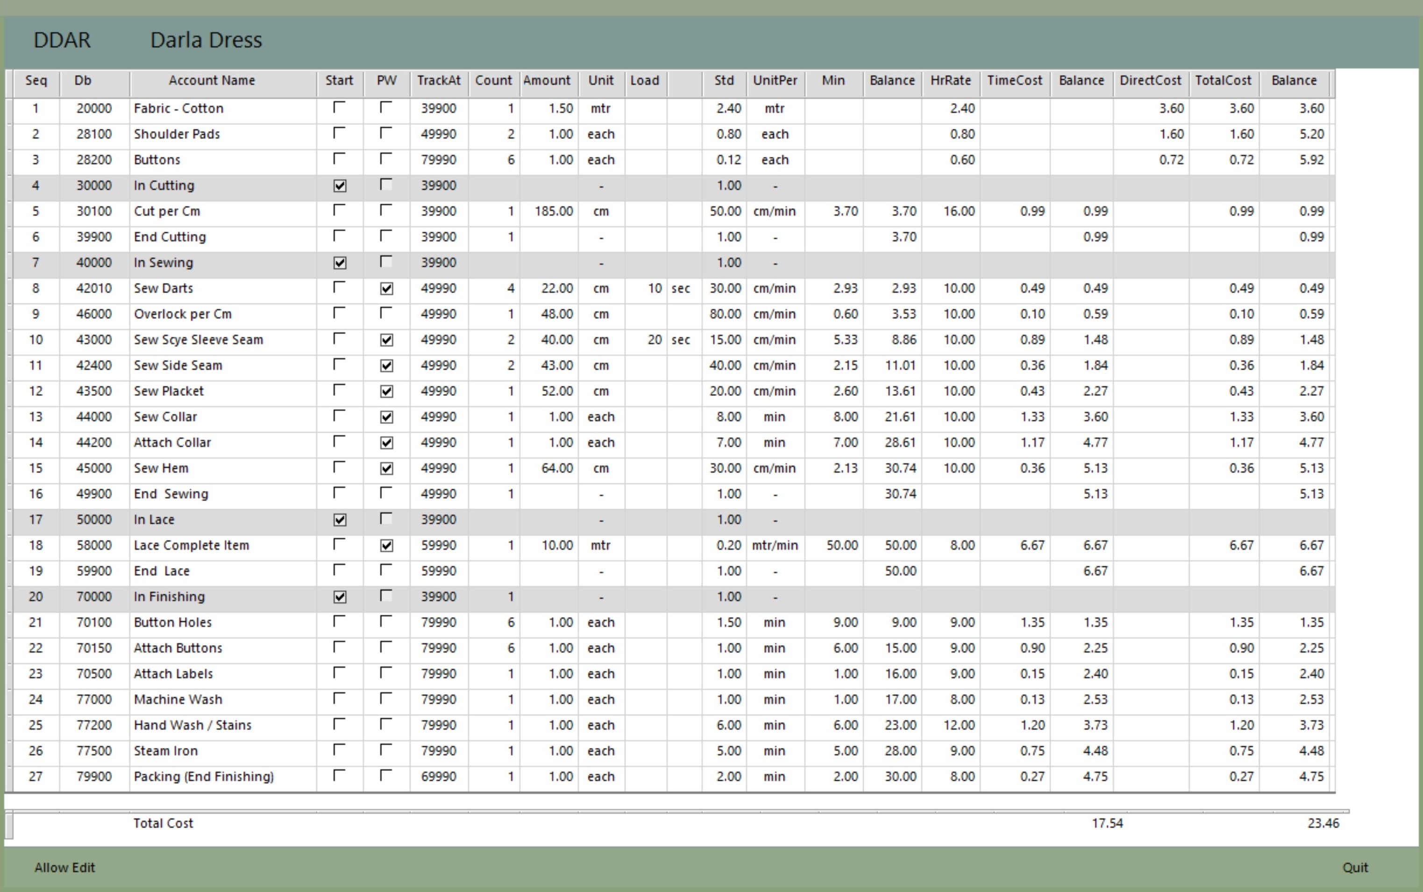The image size is (1423, 892).
Task: Uncheck the PW checkbox for Sew Darts
Action: coord(386,288)
